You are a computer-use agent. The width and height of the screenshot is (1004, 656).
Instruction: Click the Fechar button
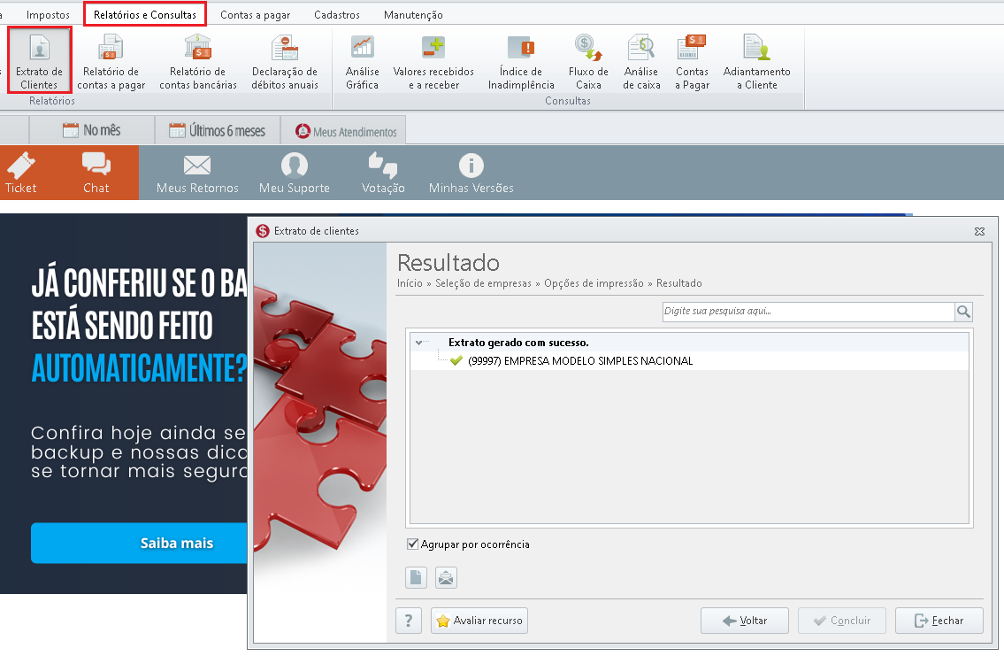939,621
